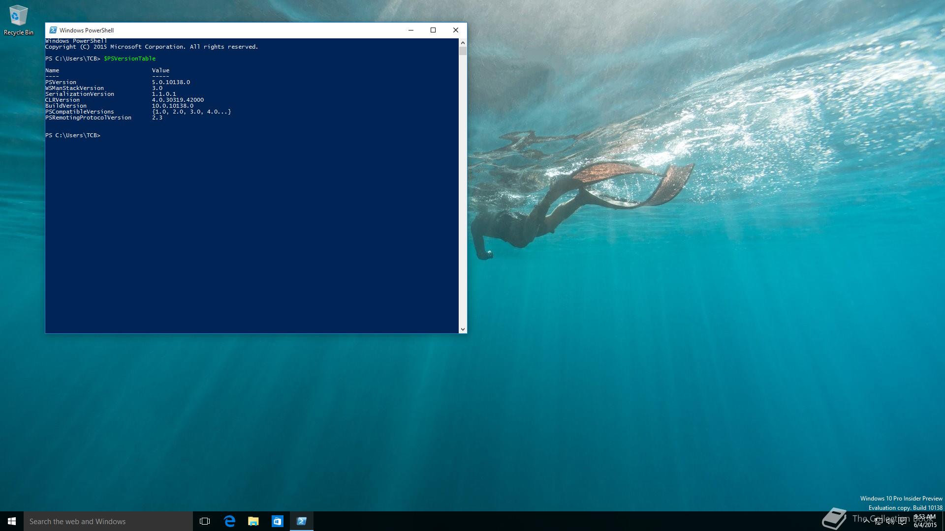The height and width of the screenshot is (531, 945).
Task: Open the network status tray icon
Action: pos(879,521)
